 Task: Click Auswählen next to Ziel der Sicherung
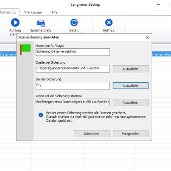130,86
